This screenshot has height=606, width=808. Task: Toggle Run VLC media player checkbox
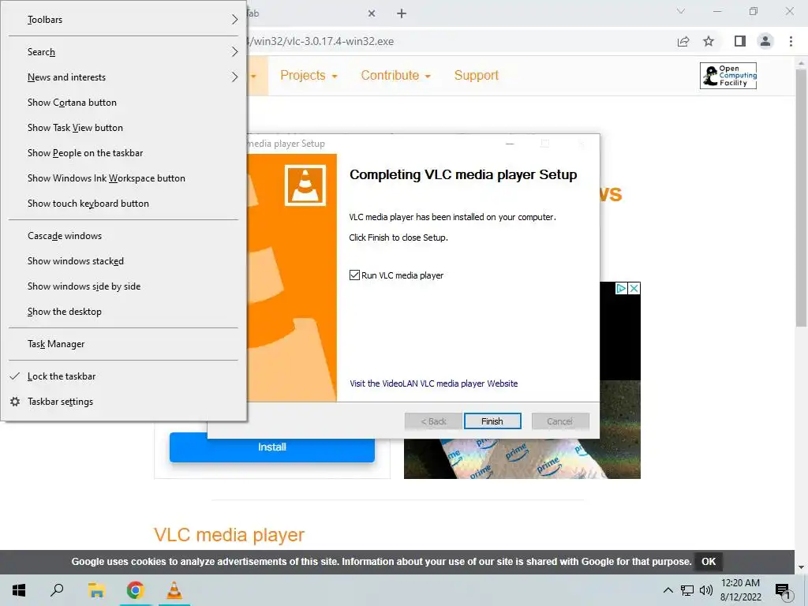(354, 275)
